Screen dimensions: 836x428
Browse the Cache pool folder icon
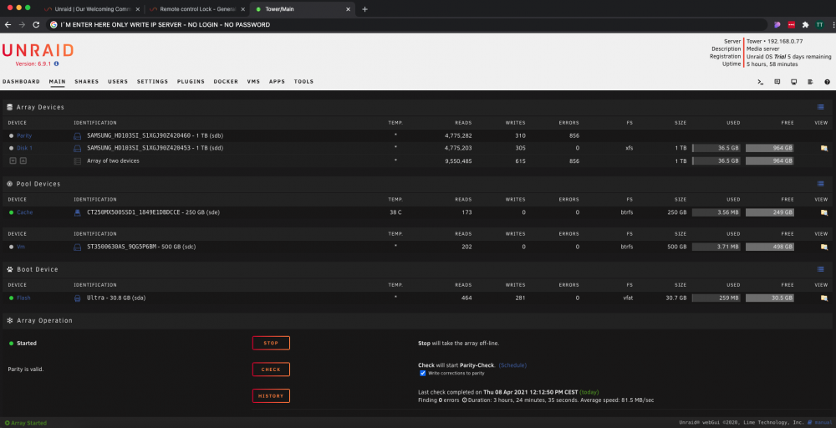pos(823,212)
